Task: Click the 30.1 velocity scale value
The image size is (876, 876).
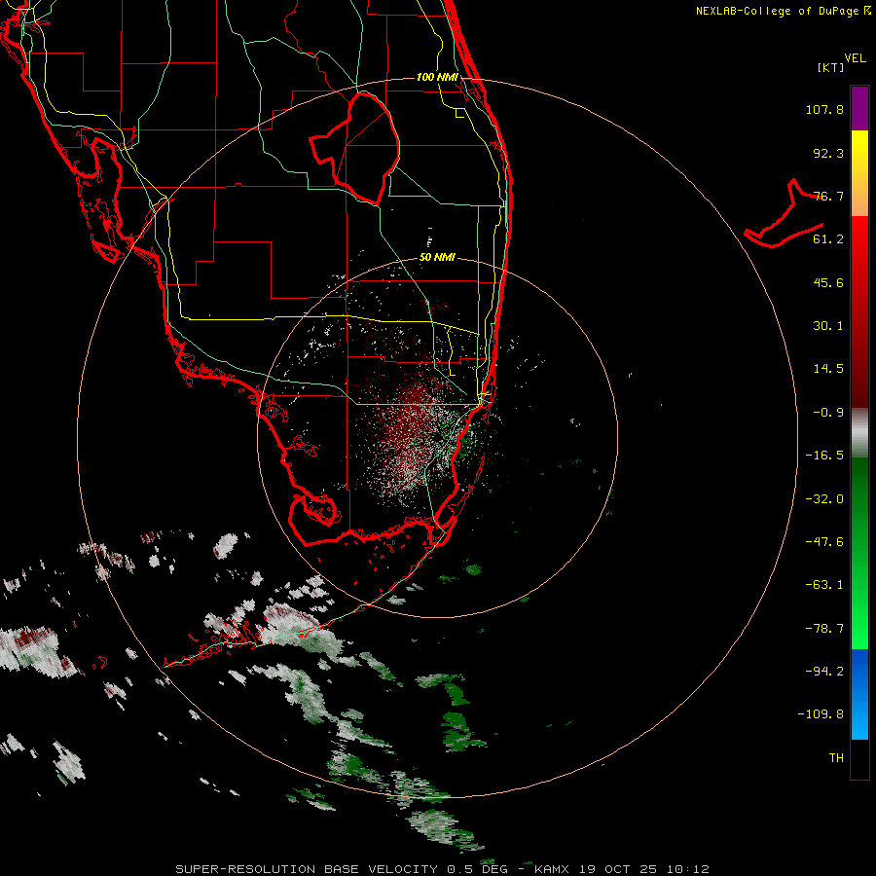Action: point(828,326)
